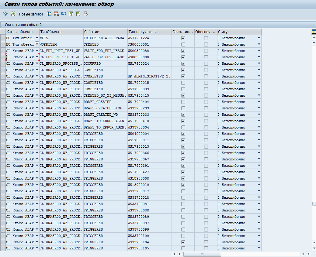Click object type cell 'CL_HRASR00_PROCESS_'
Viewport: 316px width, 257px height.
(61, 63)
